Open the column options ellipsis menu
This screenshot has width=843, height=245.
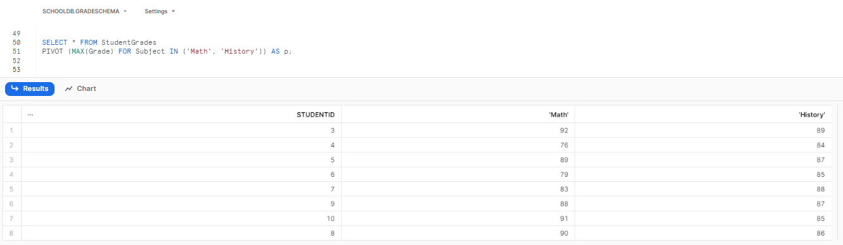pos(30,115)
